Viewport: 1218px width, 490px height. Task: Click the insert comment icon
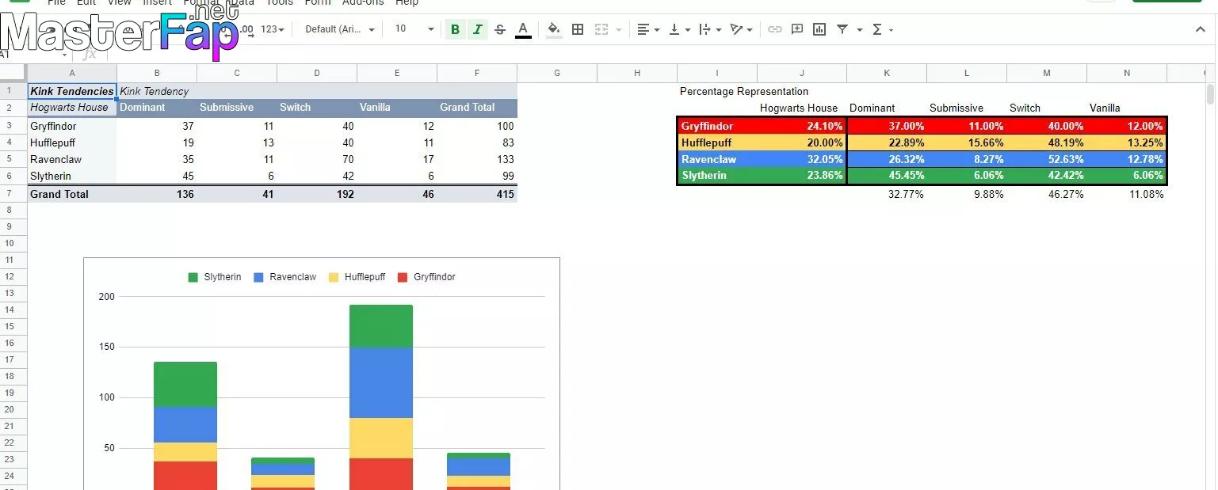(x=797, y=29)
